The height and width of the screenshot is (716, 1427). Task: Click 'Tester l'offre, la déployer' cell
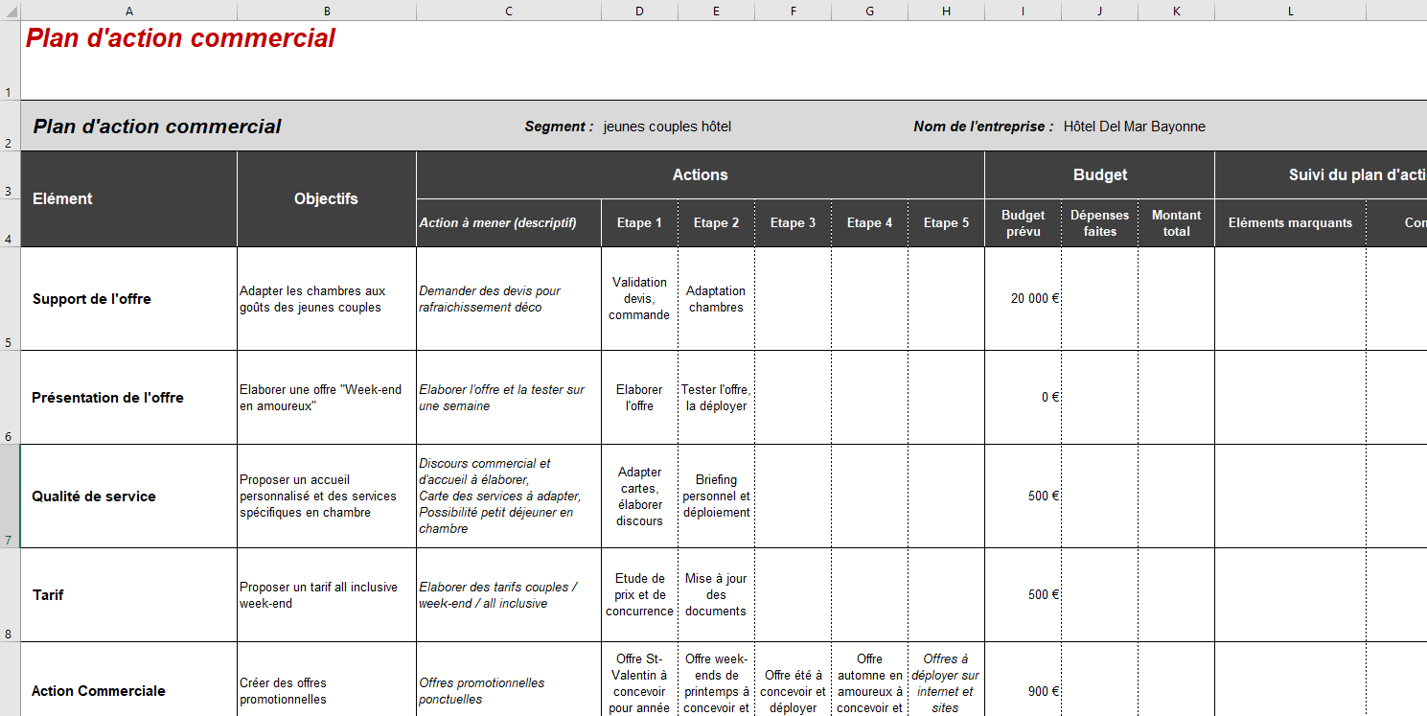[x=716, y=397]
